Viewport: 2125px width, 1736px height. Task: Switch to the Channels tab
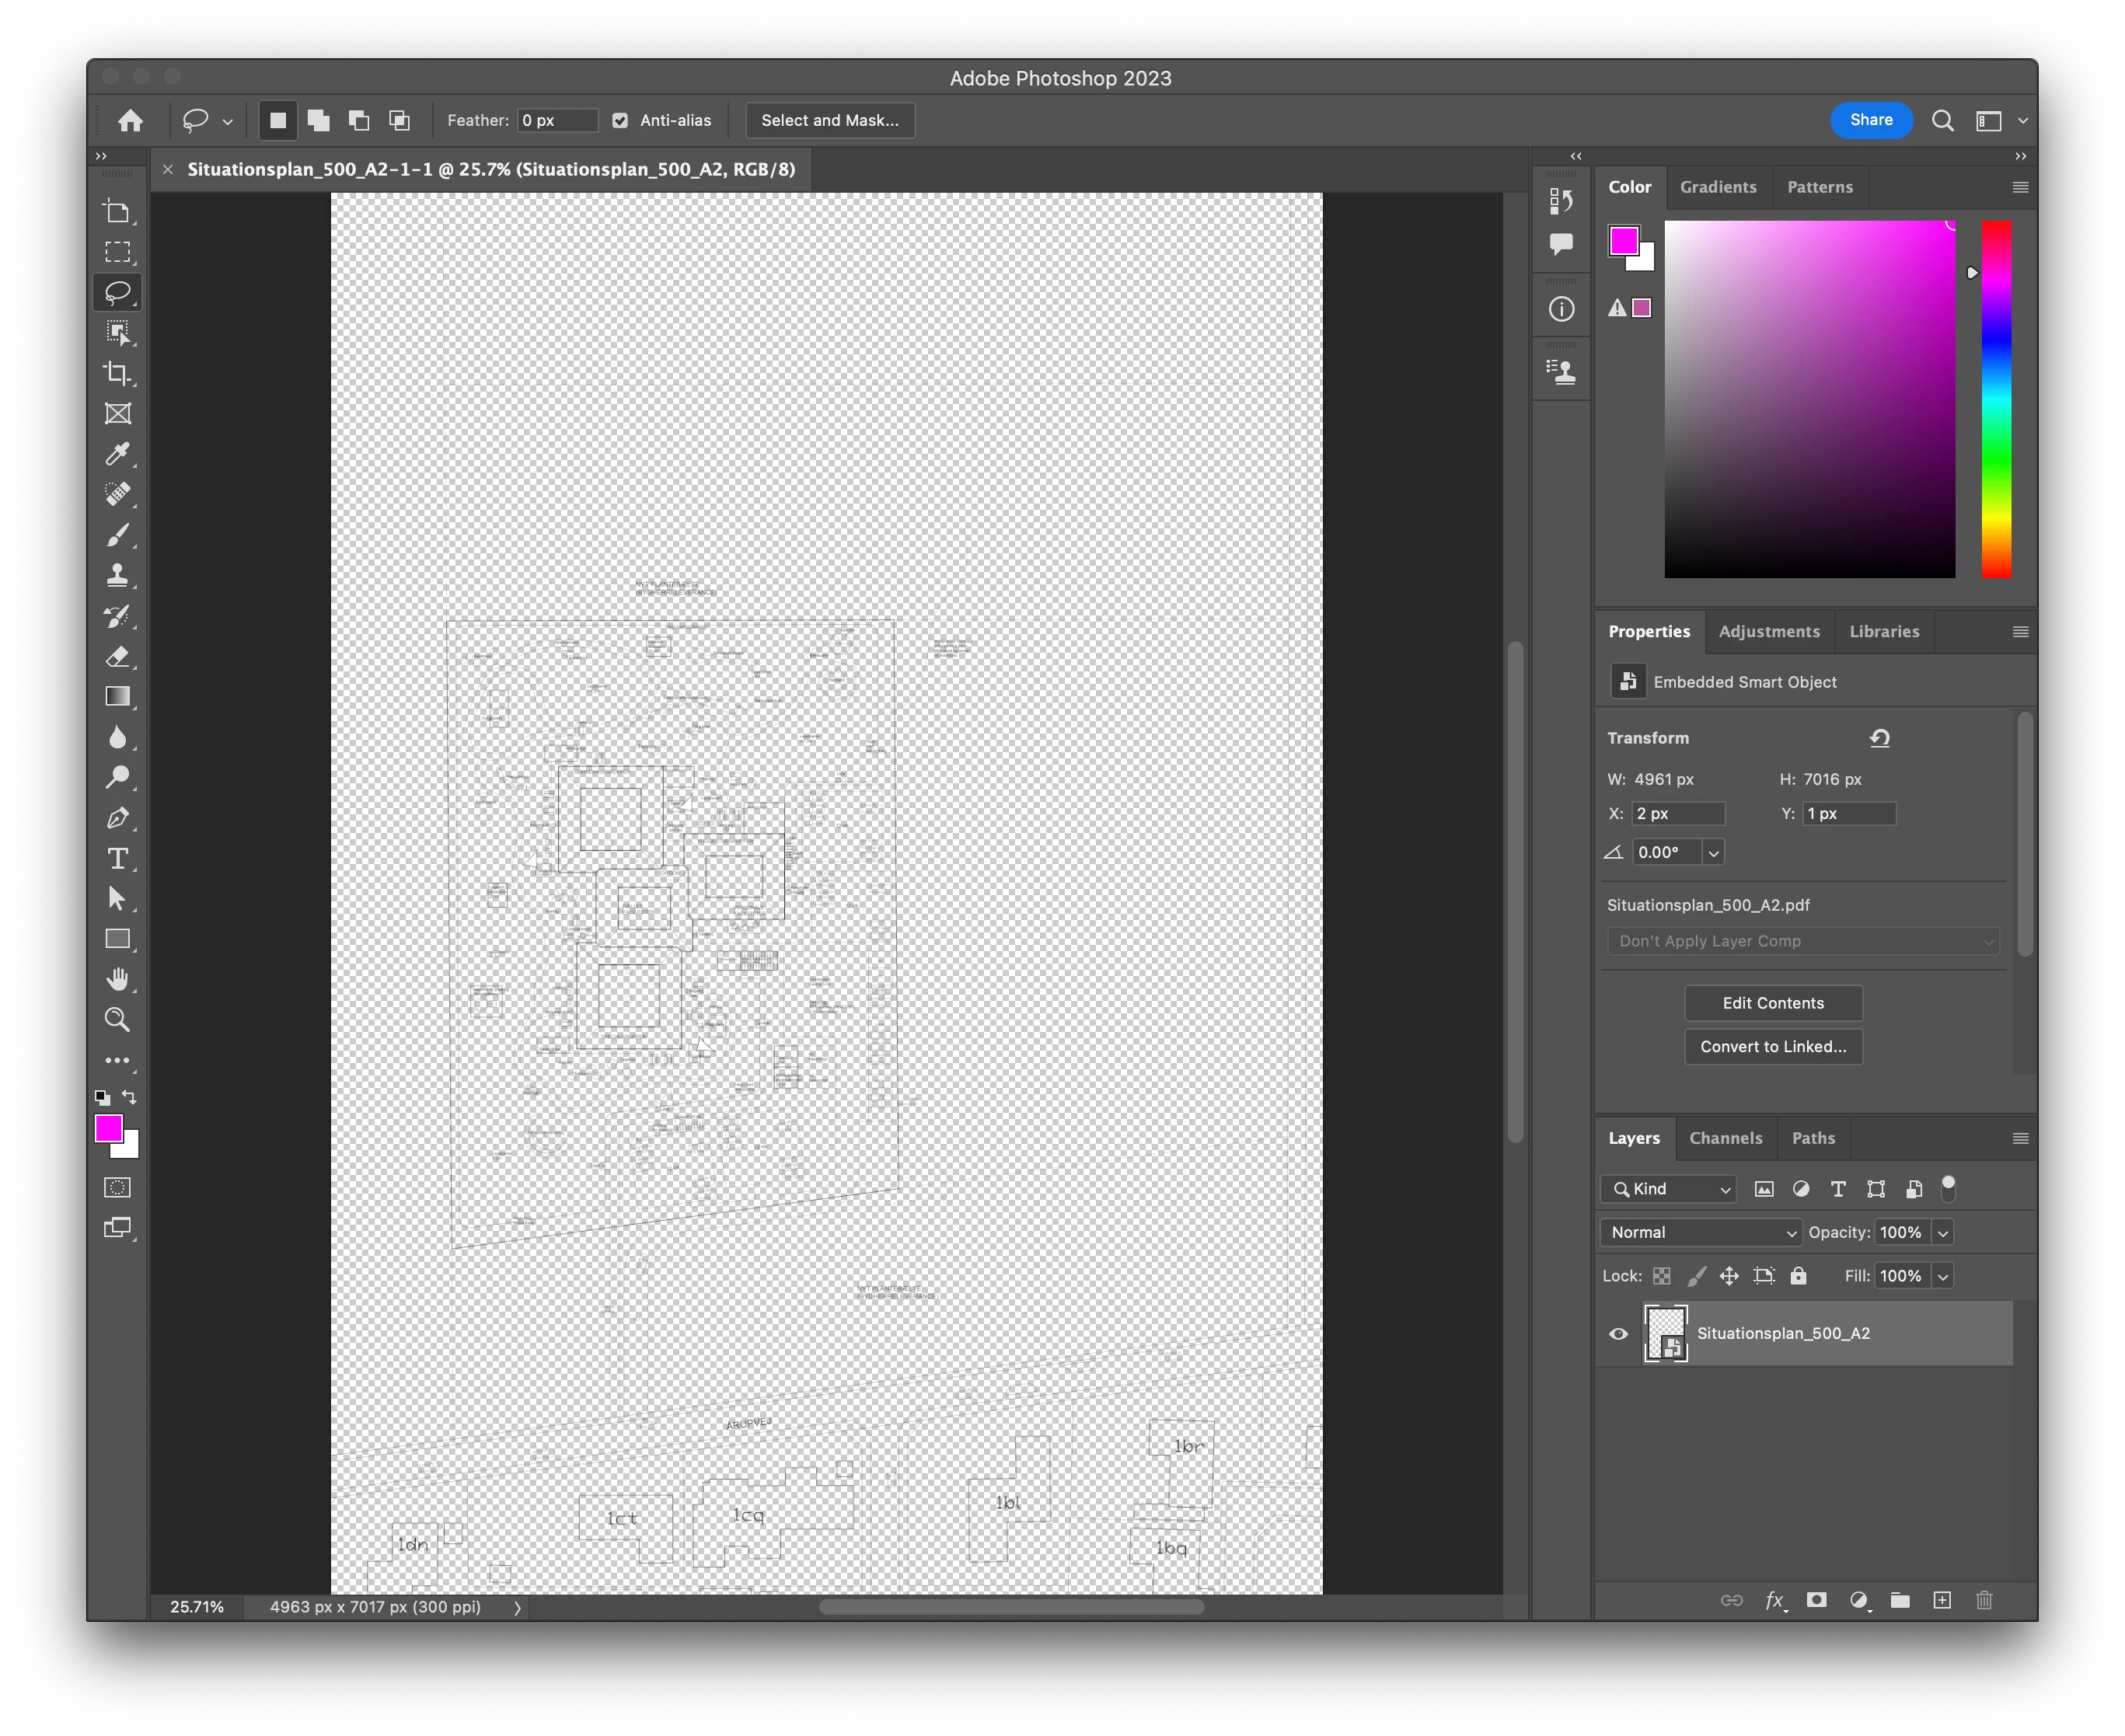pyautogui.click(x=1725, y=1138)
